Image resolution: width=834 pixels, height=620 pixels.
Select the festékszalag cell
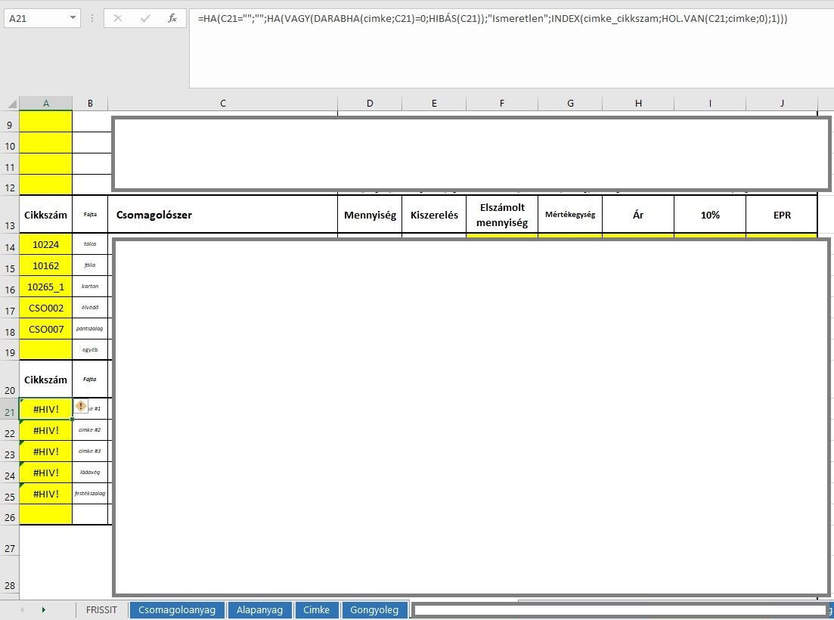tap(90, 494)
